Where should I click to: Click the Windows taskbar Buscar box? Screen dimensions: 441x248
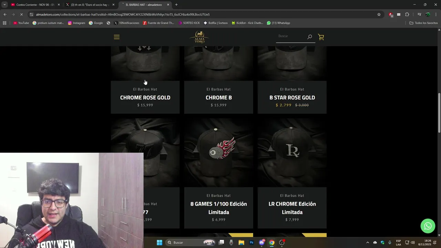191,242
